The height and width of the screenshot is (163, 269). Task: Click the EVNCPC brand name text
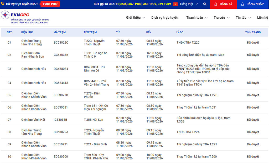(20, 15)
